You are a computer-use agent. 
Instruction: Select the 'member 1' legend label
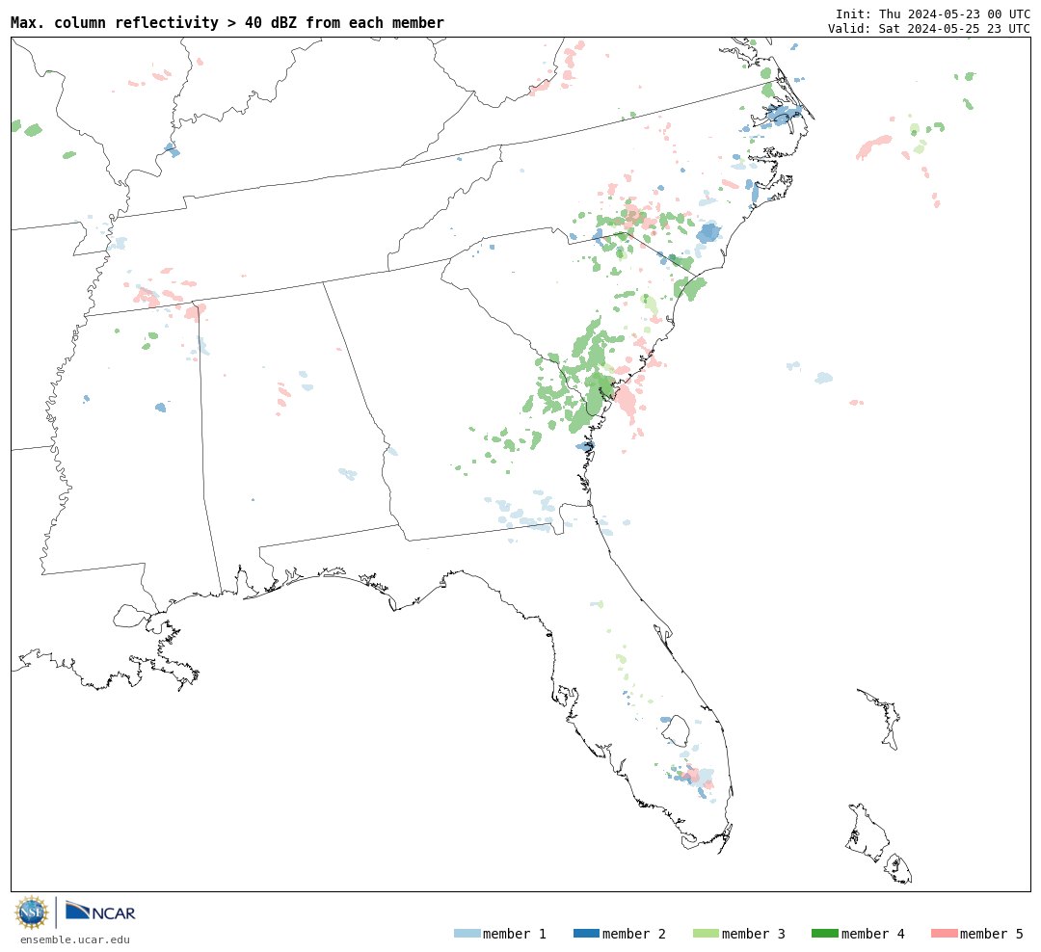515,934
